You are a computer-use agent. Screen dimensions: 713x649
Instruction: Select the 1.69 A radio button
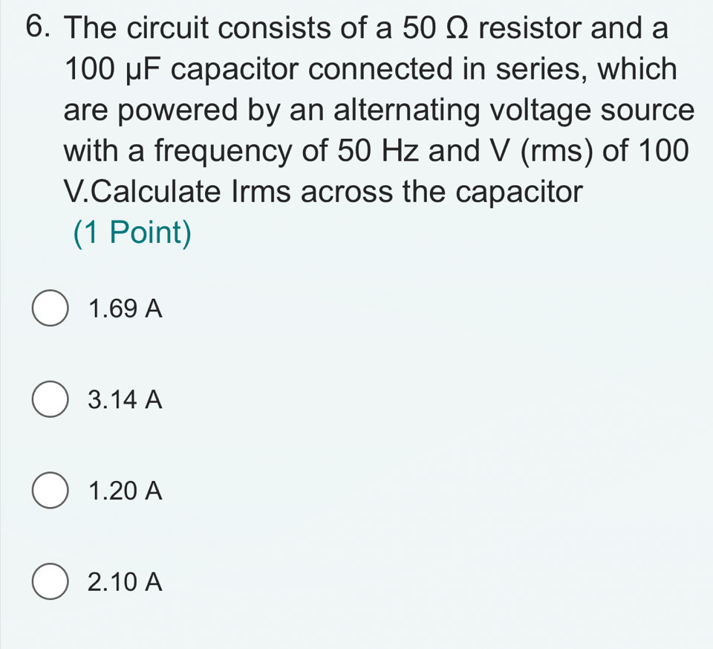pyautogui.click(x=50, y=309)
